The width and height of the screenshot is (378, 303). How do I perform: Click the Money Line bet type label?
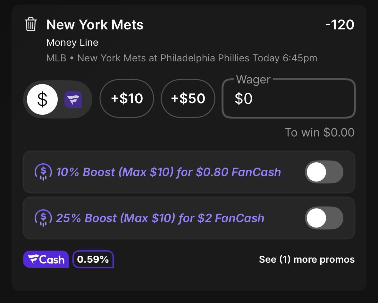[72, 43]
